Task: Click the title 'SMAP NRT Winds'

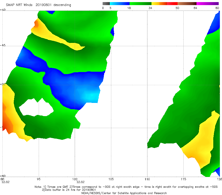Action: [19, 5]
